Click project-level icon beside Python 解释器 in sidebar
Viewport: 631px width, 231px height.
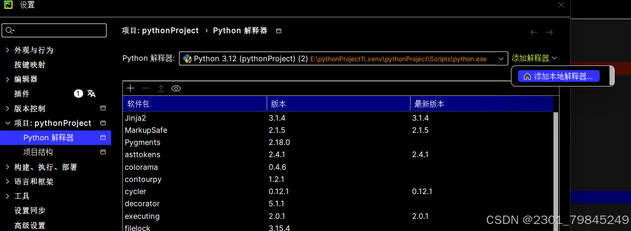point(103,137)
